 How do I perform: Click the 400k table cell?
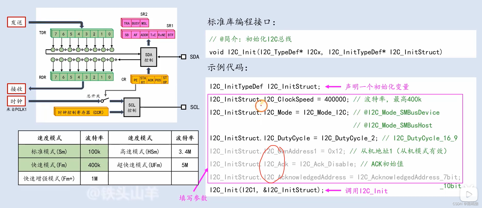(x=94, y=165)
